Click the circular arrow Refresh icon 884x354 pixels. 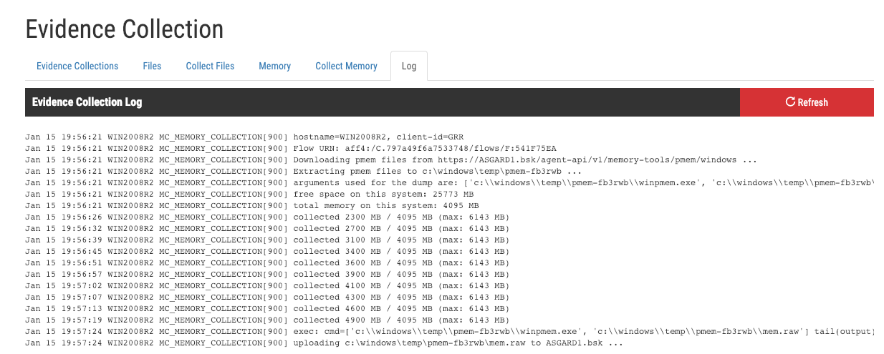point(790,102)
